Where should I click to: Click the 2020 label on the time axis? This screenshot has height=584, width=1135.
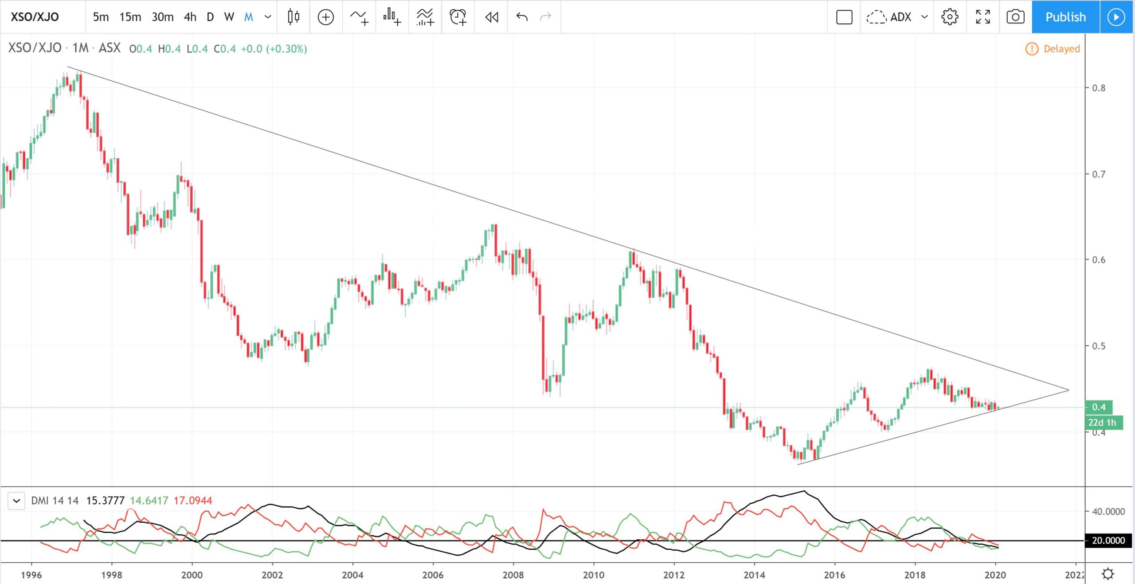(995, 575)
